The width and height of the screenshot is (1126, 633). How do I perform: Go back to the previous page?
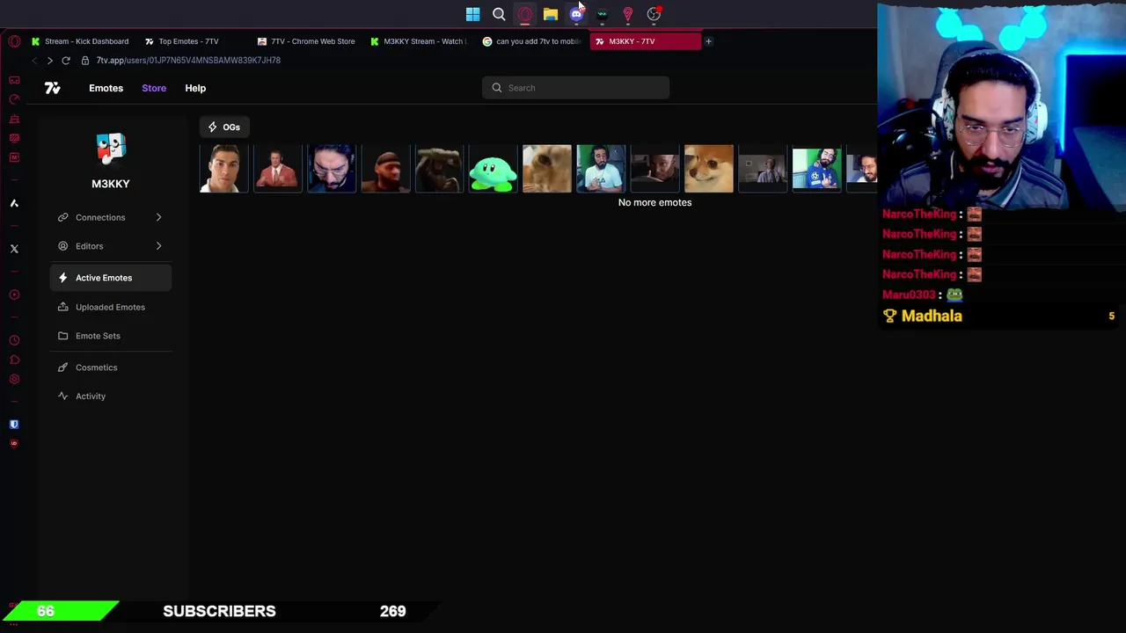34,61
